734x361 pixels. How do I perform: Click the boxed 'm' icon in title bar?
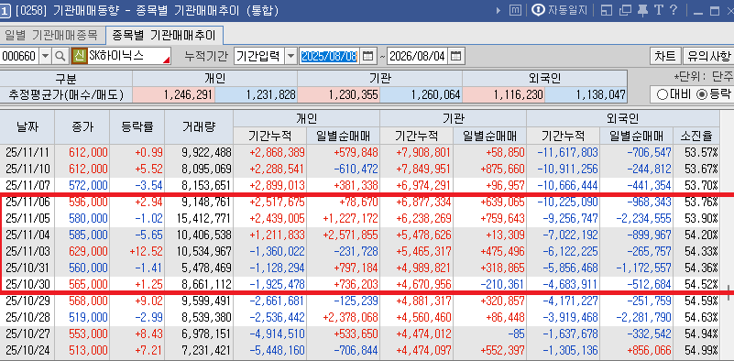[515, 10]
